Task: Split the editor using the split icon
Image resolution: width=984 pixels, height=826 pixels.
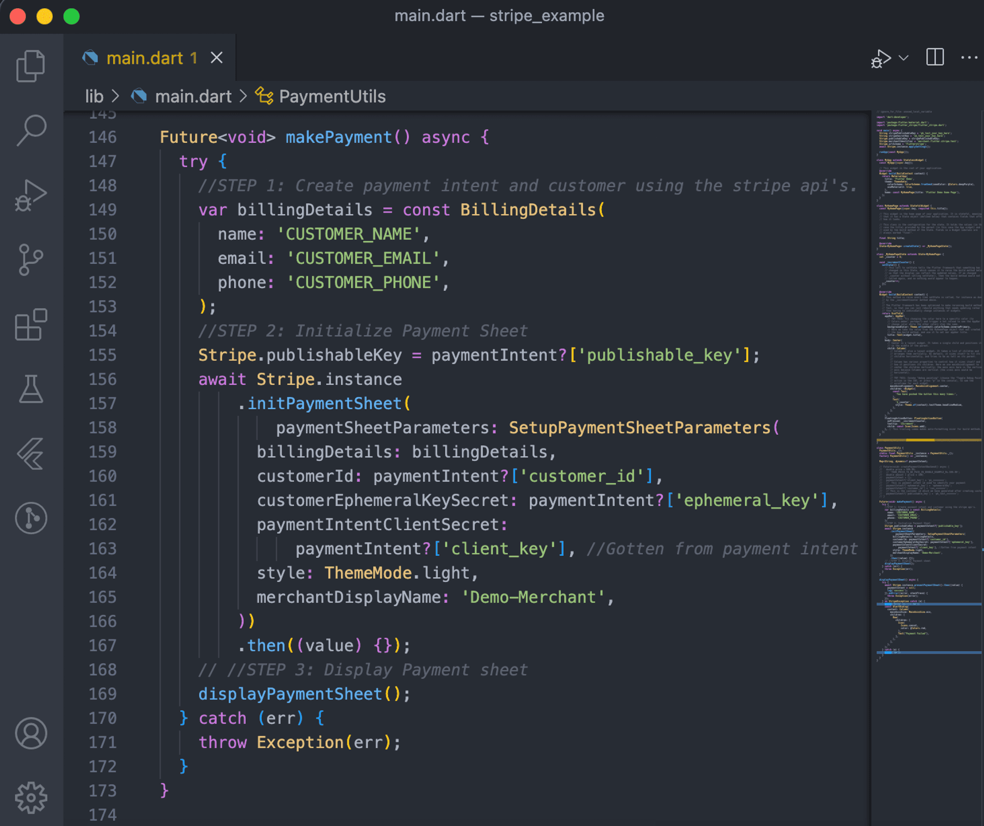Action: pyautogui.click(x=935, y=58)
